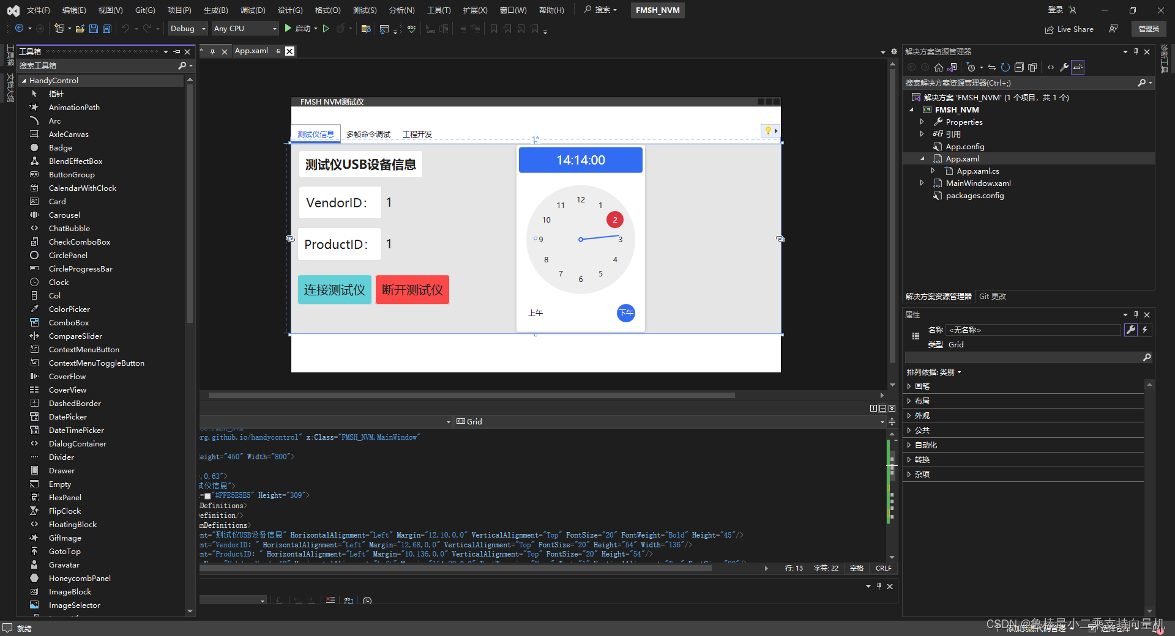Viewport: 1175px width, 636px height.
Task: Refresh the Solution Explorer
Action: (1005, 67)
